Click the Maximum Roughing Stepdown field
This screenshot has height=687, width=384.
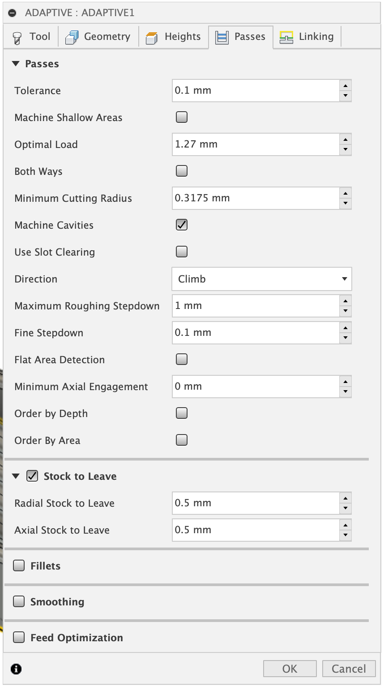click(x=256, y=306)
